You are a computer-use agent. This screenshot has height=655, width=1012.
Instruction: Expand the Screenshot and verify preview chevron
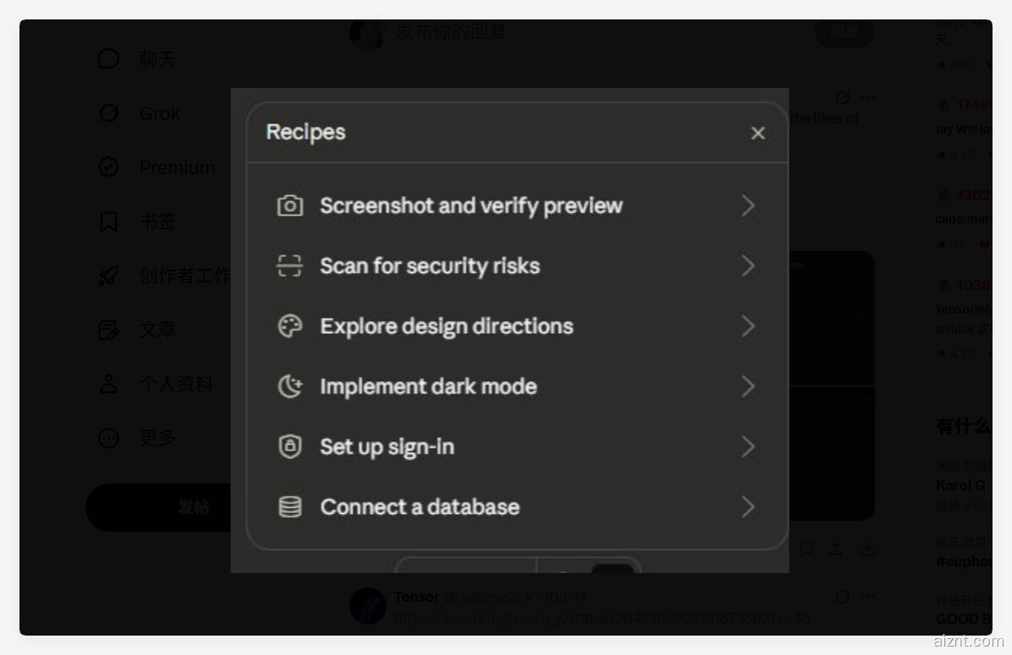748,205
